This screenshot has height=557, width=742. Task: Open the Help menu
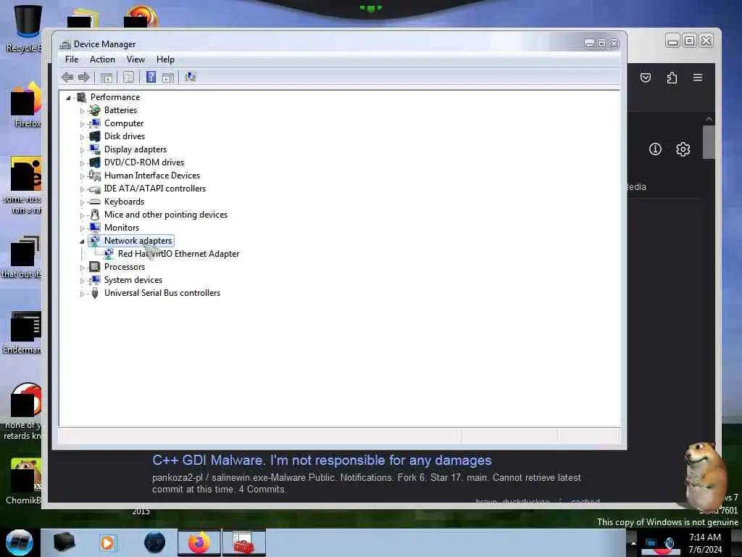166,59
